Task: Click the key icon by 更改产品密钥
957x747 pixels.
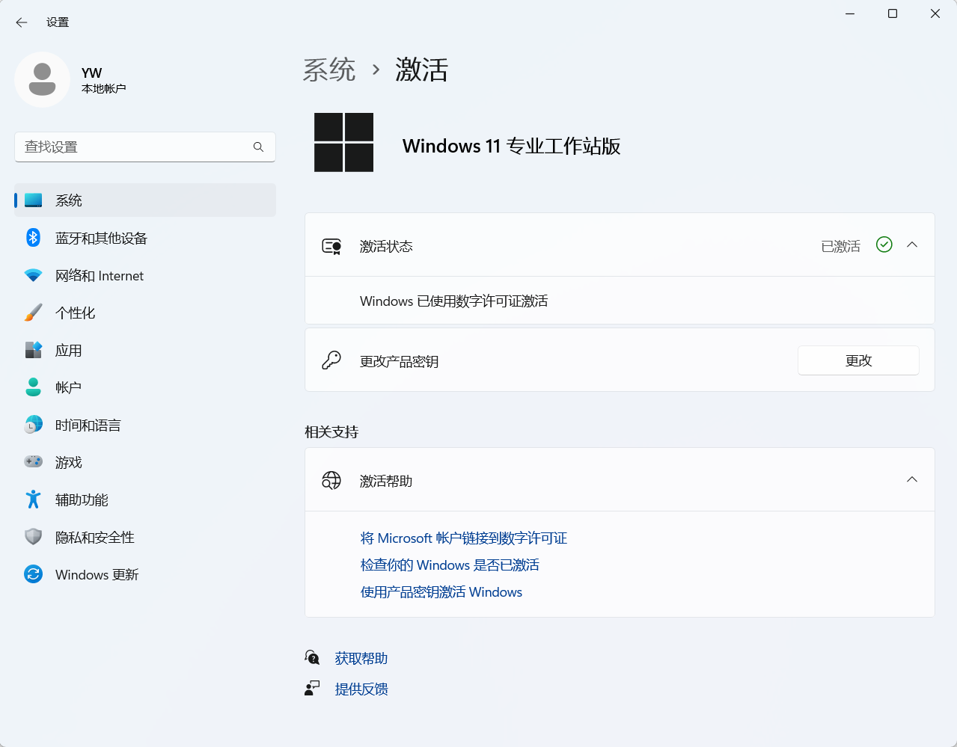Action: coord(331,360)
